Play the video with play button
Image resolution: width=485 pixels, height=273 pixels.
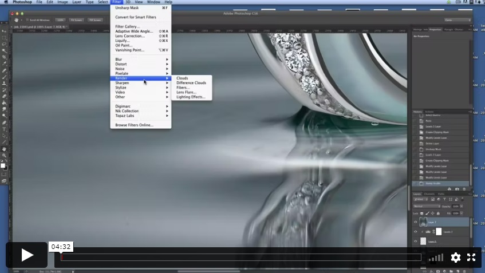coord(26,255)
